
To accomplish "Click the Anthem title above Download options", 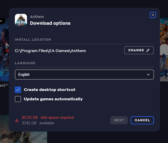I will click(x=37, y=17).
